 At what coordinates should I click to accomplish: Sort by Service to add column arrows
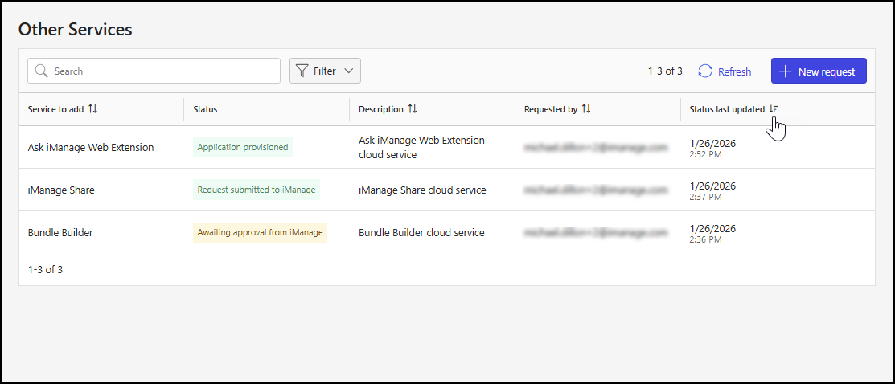[x=93, y=109]
